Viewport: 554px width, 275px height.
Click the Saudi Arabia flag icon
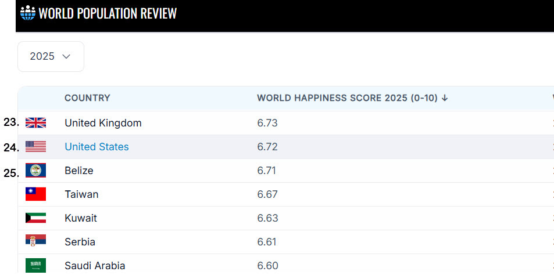(x=35, y=265)
